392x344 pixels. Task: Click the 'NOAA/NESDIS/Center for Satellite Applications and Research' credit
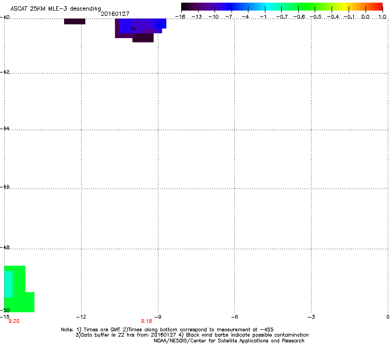pos(229,340)
